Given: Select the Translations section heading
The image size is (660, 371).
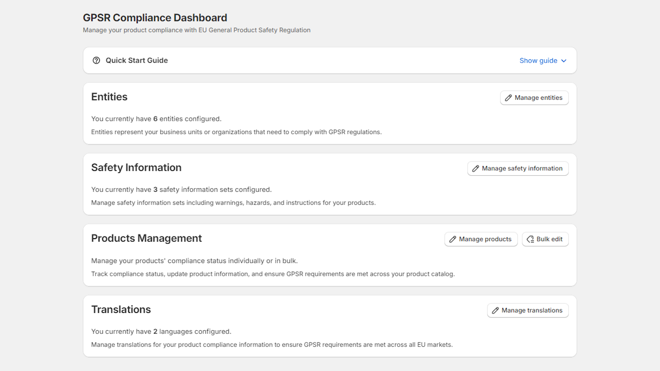Looking at the screenshot, I should 121,310.
